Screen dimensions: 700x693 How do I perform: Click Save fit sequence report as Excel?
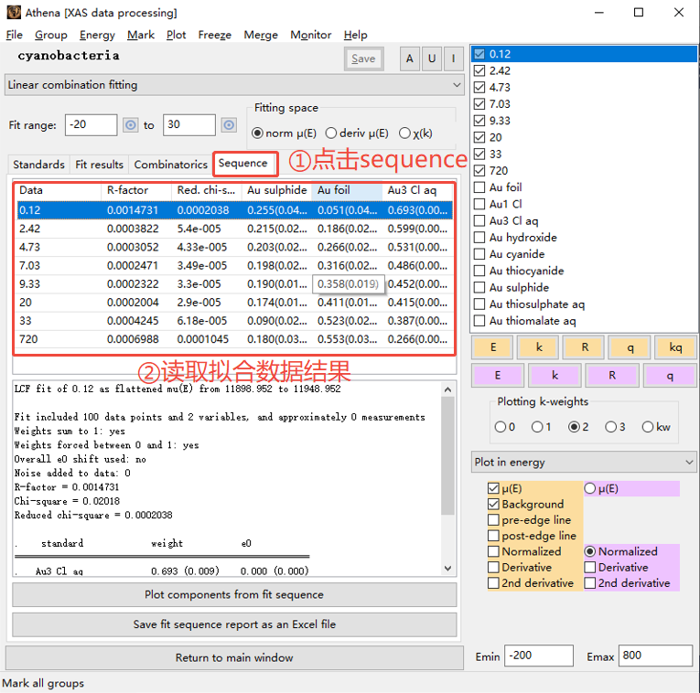pyautogui.click(x=234, y=624)
